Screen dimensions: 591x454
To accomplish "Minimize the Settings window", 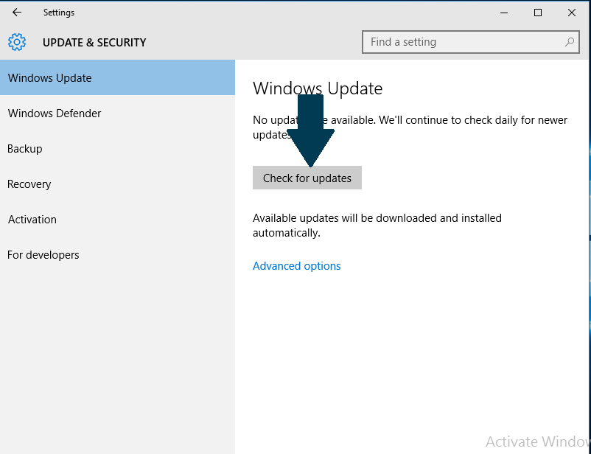I will 504,13.
